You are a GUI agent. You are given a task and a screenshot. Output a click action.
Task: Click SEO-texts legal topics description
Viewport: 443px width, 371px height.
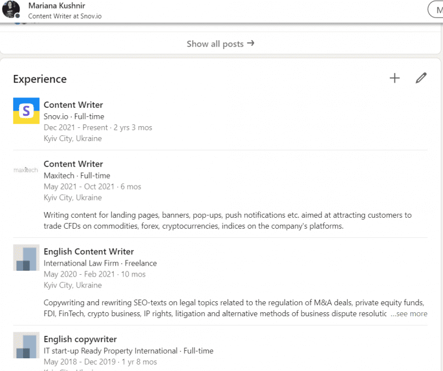pyautogui.click(x=234, y=308)
